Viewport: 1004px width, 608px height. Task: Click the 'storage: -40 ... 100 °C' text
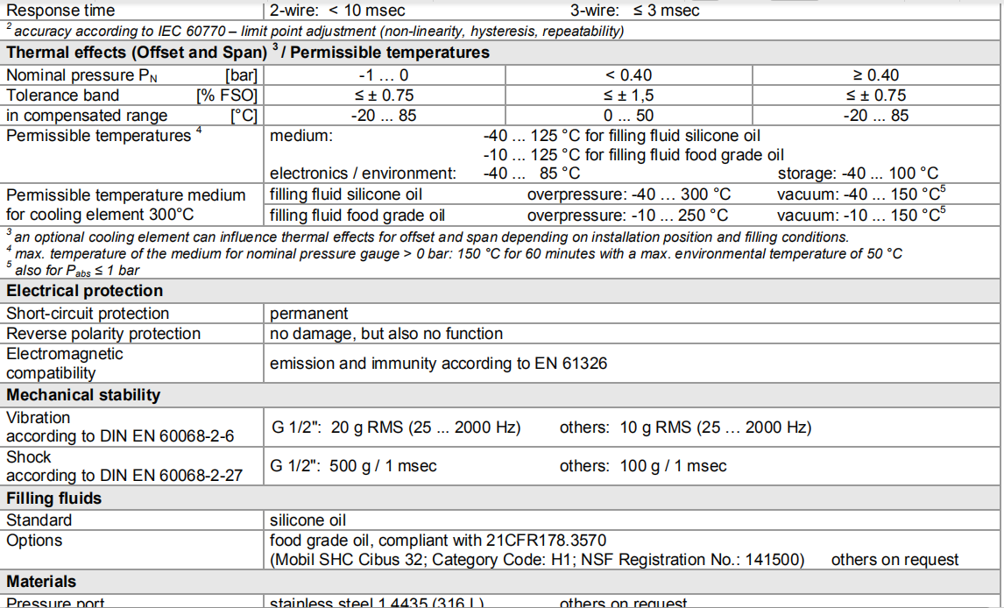pyautogui.click(x=858, y=173)
